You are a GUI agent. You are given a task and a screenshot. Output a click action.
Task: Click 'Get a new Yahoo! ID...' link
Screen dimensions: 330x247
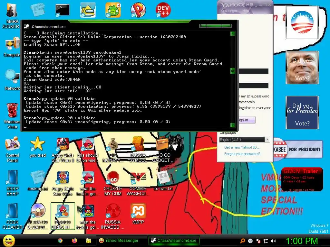(242, 147)
